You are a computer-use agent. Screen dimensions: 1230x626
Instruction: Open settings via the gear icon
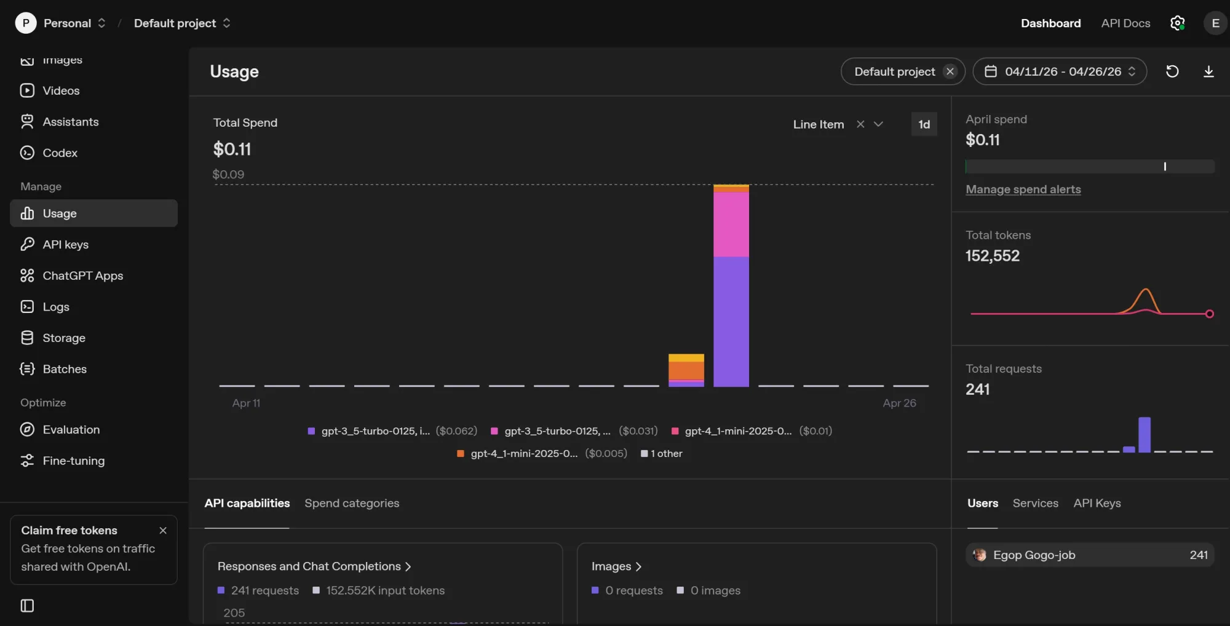click(x=1177, y=23)
